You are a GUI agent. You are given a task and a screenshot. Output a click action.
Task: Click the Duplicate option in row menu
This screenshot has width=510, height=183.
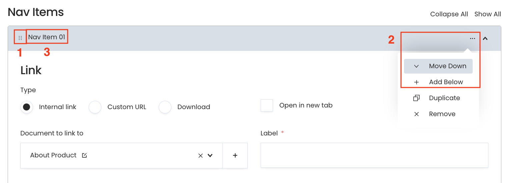click(x=444, y=98)
